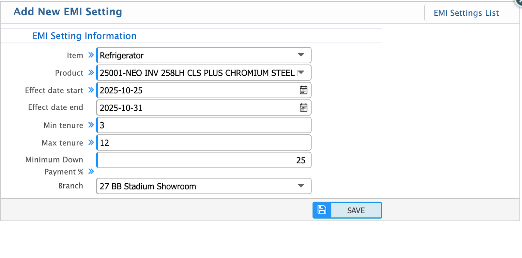Click double-chevron icon beside Effect date start

pos(91,90)
